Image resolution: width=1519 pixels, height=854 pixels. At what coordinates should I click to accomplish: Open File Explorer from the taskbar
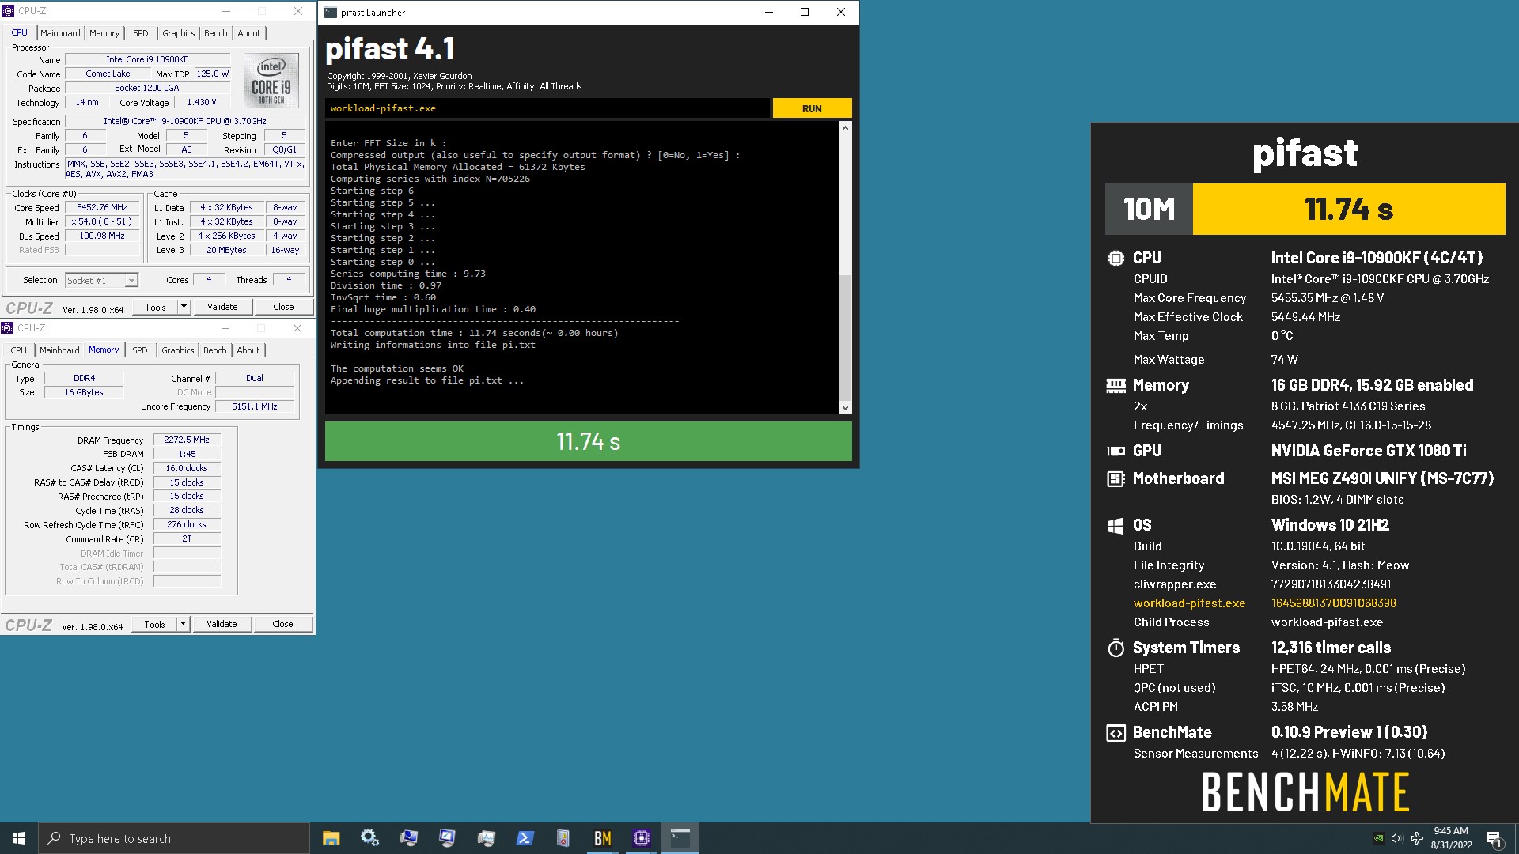pyautogui.click(x=331, y=838)
